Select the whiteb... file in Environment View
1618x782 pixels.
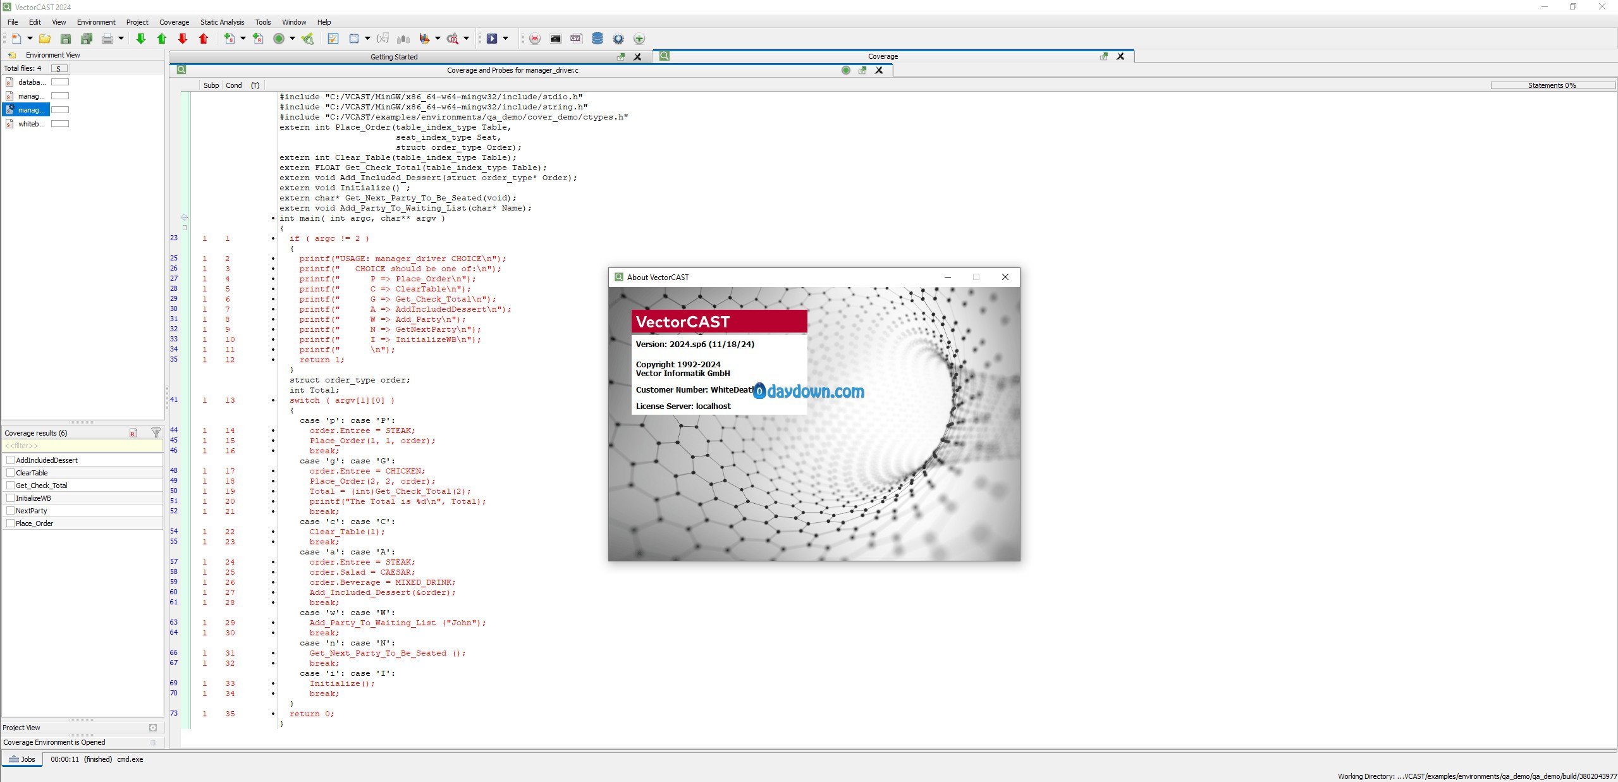tap(26, 124)
